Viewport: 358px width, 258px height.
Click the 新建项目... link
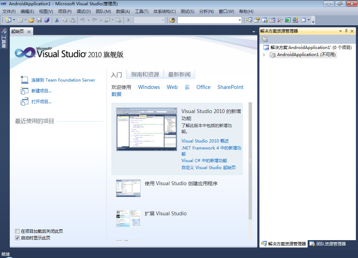[x=41, y=91]
